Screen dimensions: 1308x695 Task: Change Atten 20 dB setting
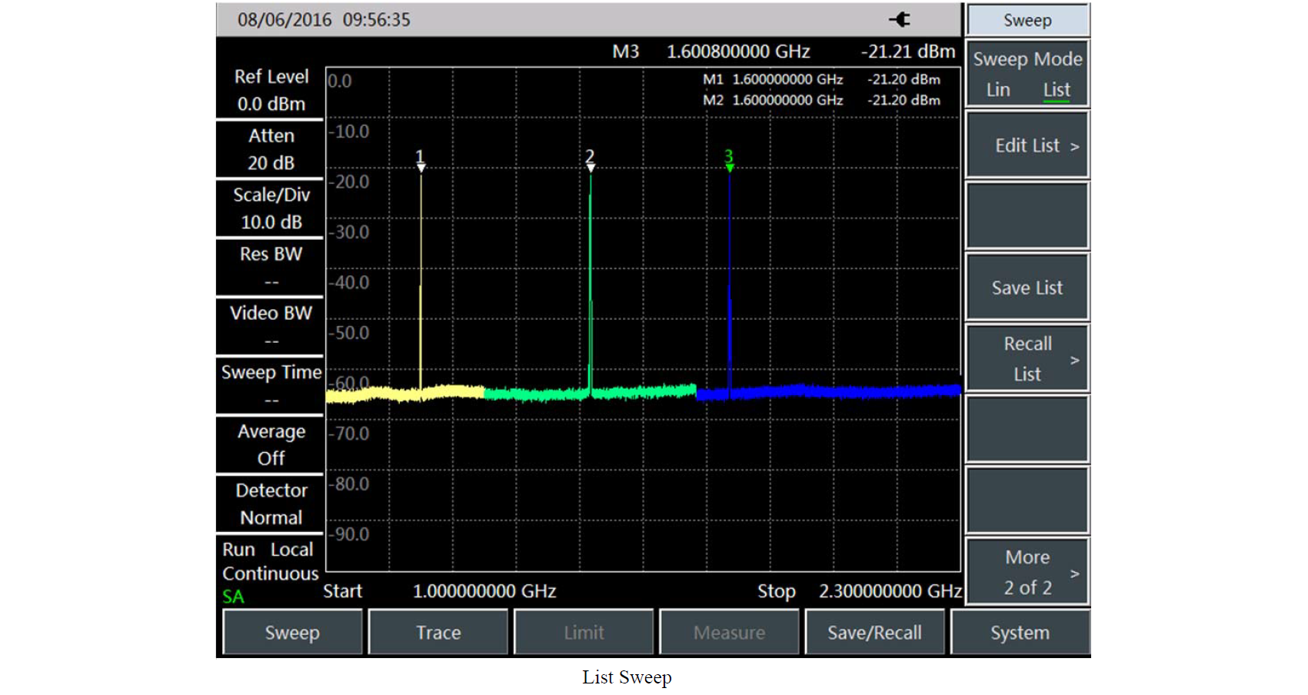point(271,149)
